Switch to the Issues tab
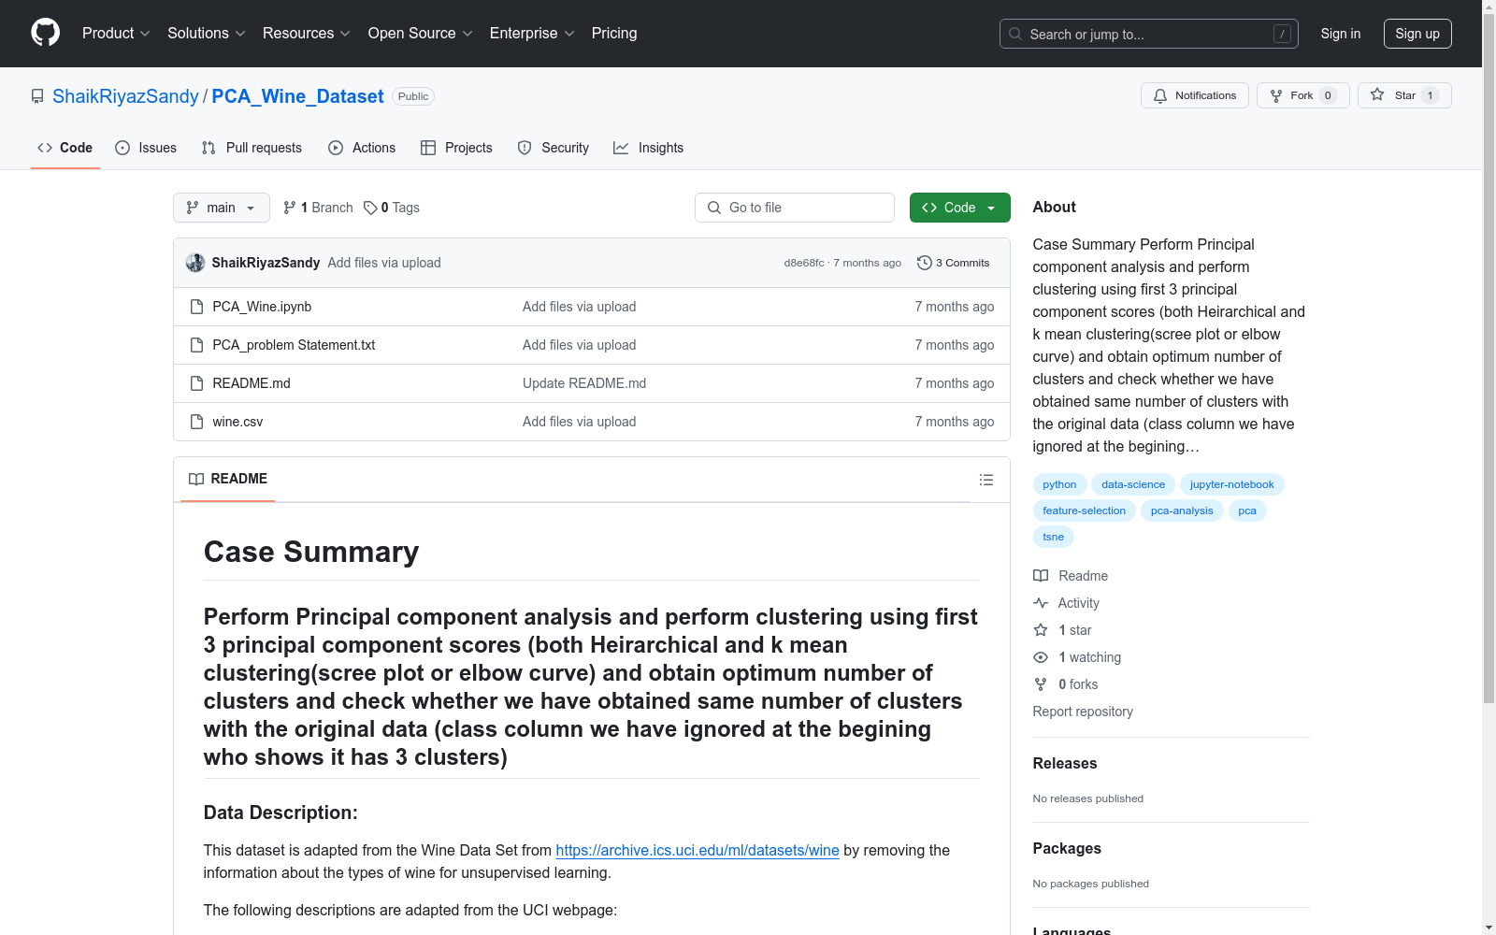Viewport: 1496px width, 935px height. tap(146, 148)
